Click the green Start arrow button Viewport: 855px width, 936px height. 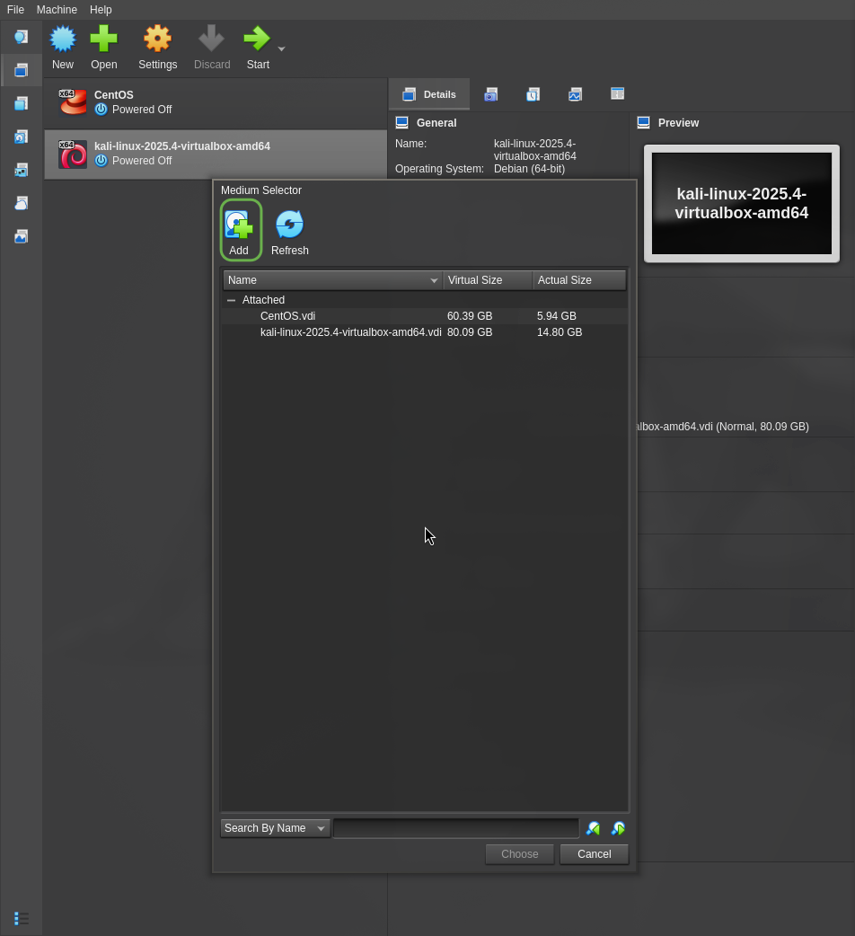(x=258, y=48)
